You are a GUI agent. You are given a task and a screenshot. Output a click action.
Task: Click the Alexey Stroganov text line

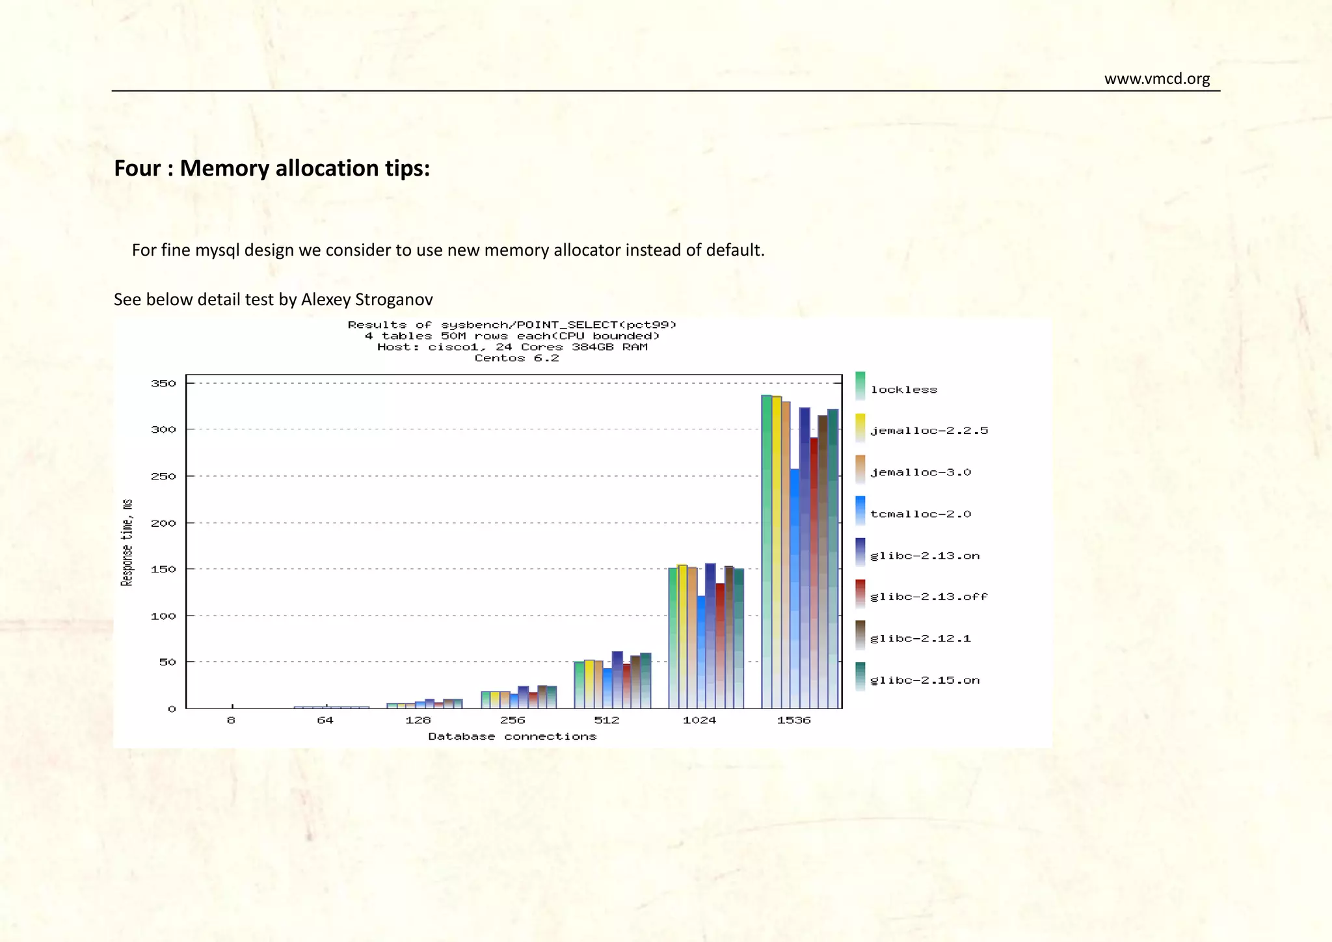click(x=273, y=299)
